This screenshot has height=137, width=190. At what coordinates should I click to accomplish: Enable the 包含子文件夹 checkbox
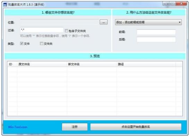click(66, 31)
